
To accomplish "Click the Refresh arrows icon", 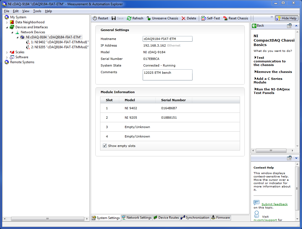I will [x=129, y=18].
